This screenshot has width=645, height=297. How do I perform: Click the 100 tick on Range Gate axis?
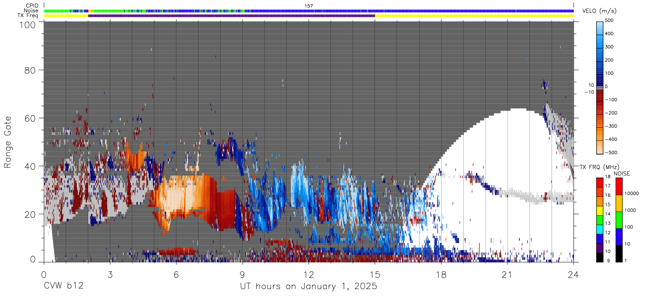(27, 25)
